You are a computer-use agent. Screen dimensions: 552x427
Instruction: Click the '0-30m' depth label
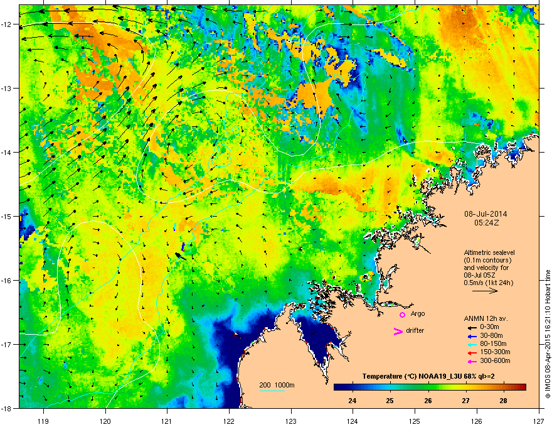489,327
